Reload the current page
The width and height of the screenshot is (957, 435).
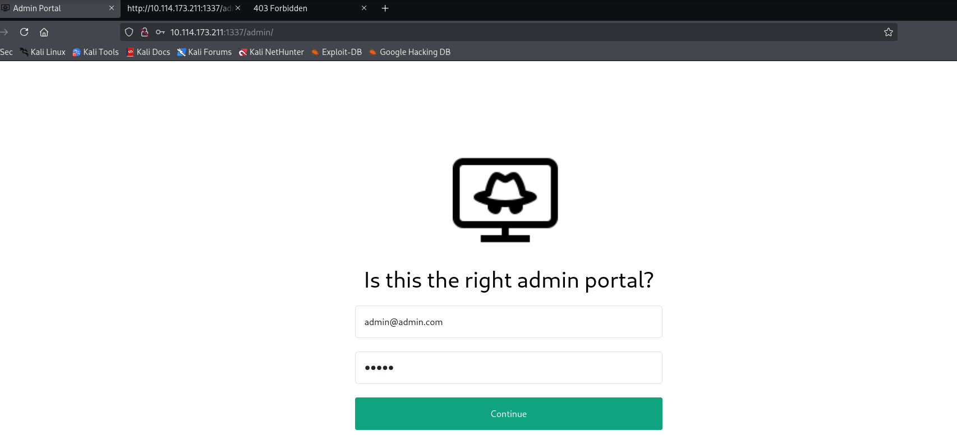point(24,32)
